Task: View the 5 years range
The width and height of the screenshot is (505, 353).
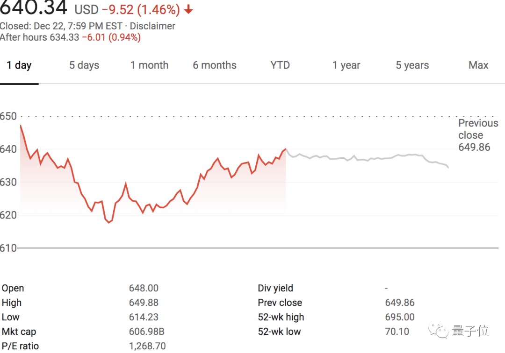Action: pyautogui.click(x=412, y=65)
